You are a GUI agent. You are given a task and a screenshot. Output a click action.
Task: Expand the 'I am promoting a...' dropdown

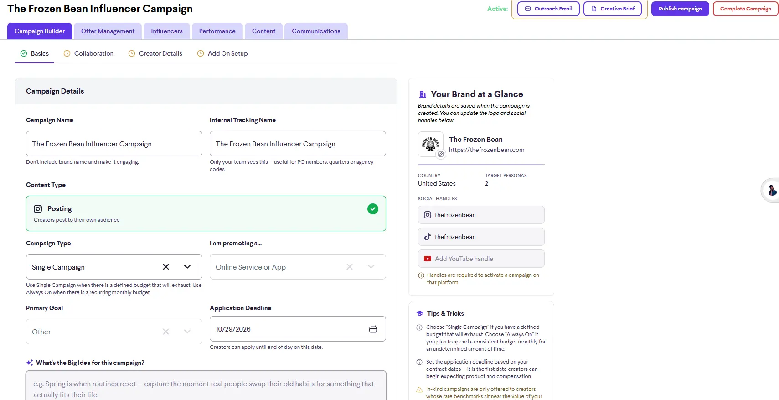pos(371,267)
